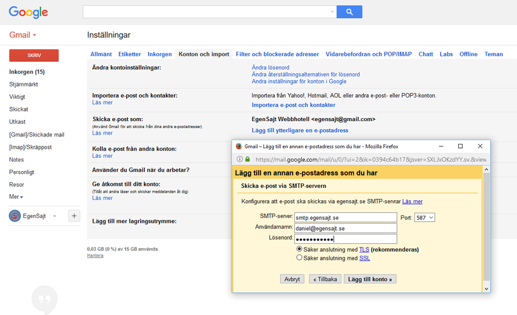Screen dimensions: 517x315
Task: Click Läs mer under Ge åtkomst
Action: (102, 198)
